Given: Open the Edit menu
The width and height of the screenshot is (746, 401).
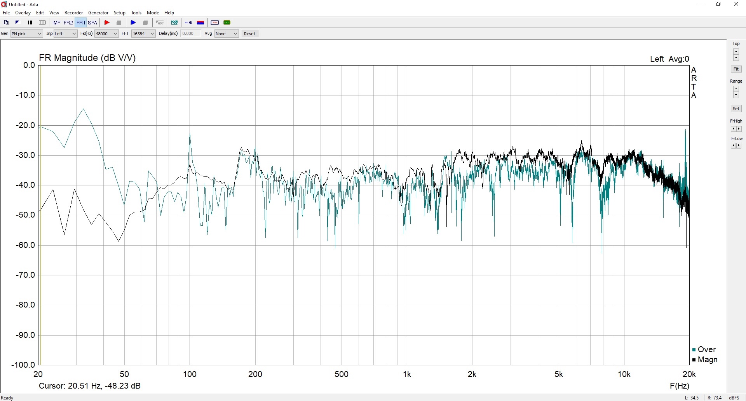Looking at the screenshot, I should click(40, 13).
